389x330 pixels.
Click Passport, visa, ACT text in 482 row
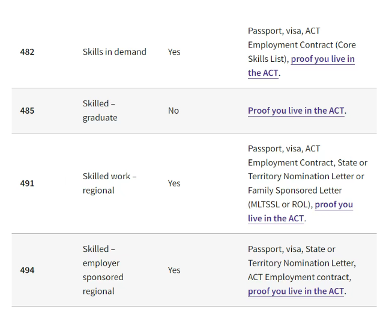tap(284, 31)
